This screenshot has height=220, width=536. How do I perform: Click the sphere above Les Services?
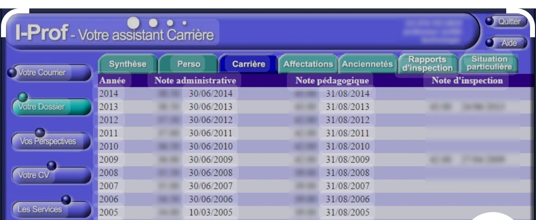(66, 200)
